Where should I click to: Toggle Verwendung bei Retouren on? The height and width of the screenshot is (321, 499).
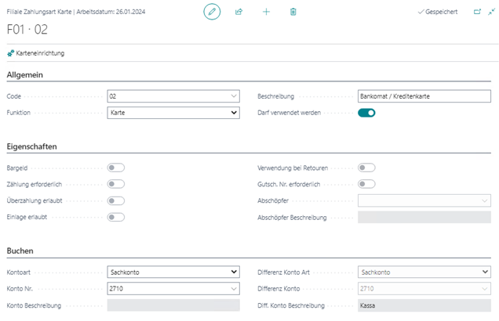366,168
